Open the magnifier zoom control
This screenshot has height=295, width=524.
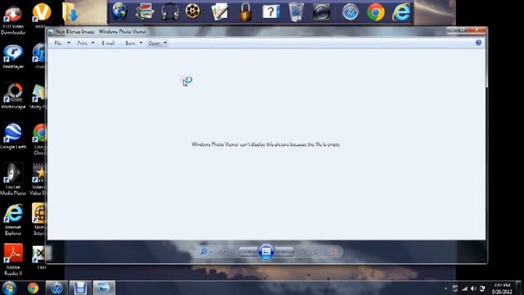(x=205, y=252)
